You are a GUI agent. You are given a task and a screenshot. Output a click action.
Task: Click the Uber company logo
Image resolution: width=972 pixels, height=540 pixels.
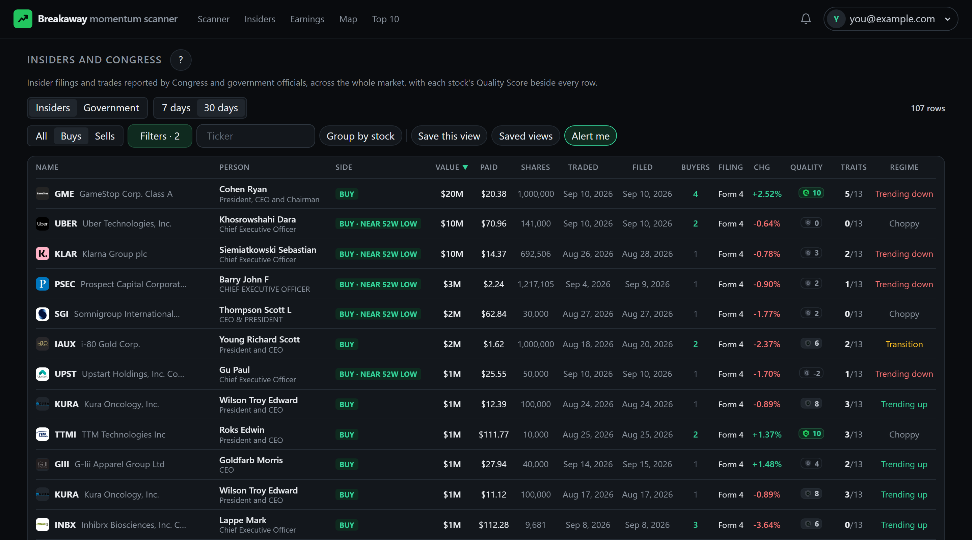[x=42, y=223]
